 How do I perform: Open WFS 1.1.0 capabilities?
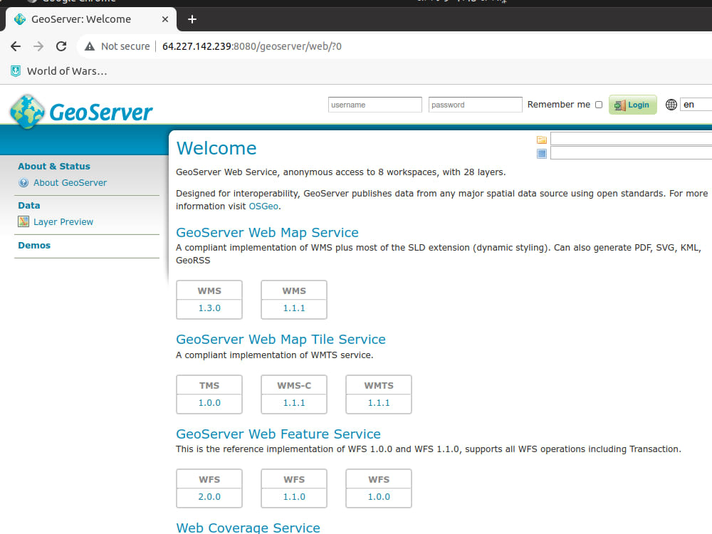[294, 497]
